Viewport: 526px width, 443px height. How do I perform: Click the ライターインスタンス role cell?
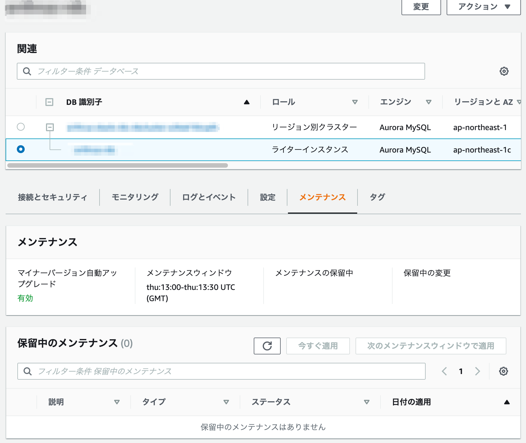[x=310, y=150]
